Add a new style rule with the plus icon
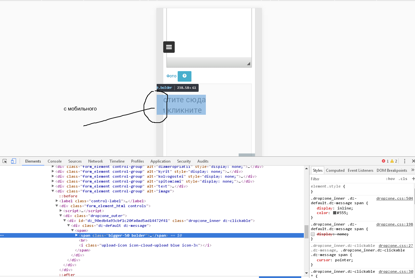The width and height of the screenshot is (415, 278). pos(413,179)
